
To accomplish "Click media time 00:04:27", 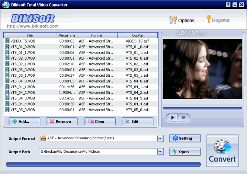I will pos(67,75).
